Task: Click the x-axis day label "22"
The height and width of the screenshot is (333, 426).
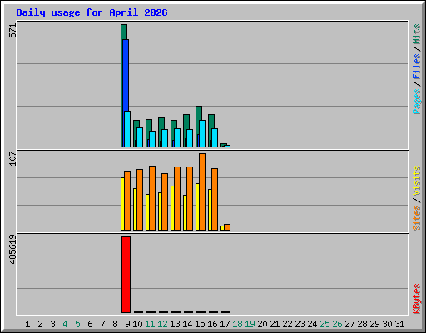Action: (287, 324)
